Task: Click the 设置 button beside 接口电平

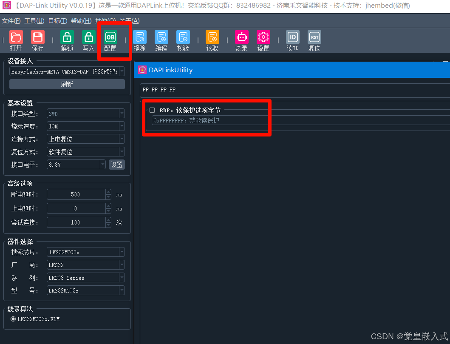Action: [x=117, y=165]
